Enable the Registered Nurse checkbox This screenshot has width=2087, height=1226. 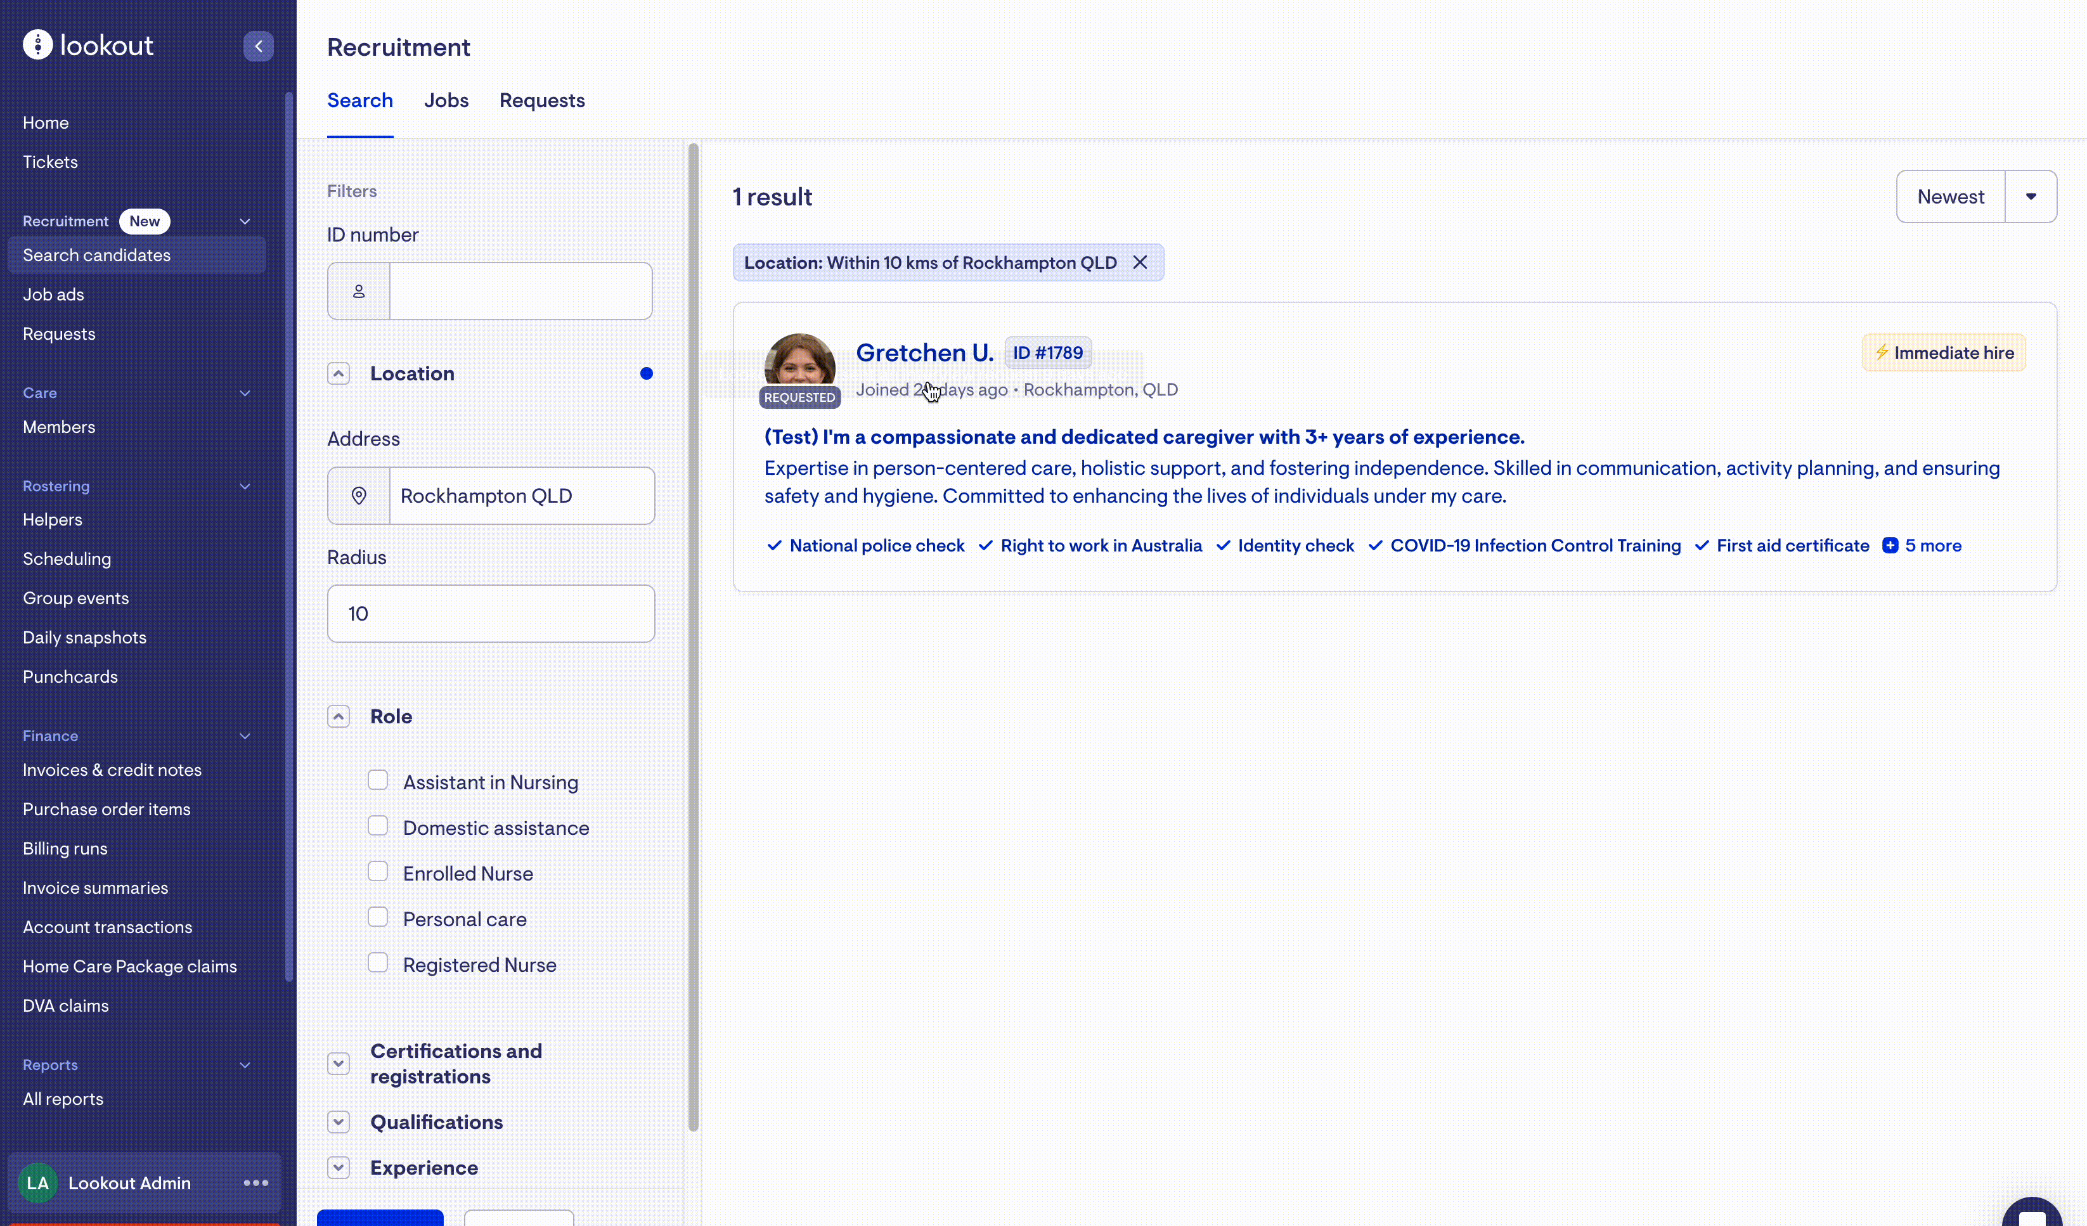378,962
